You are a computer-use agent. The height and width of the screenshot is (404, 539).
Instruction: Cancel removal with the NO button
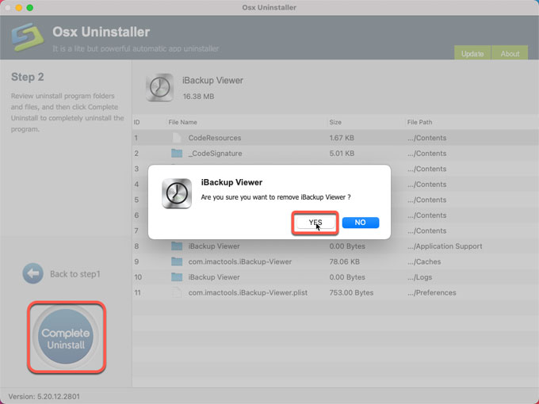(360, 223)
